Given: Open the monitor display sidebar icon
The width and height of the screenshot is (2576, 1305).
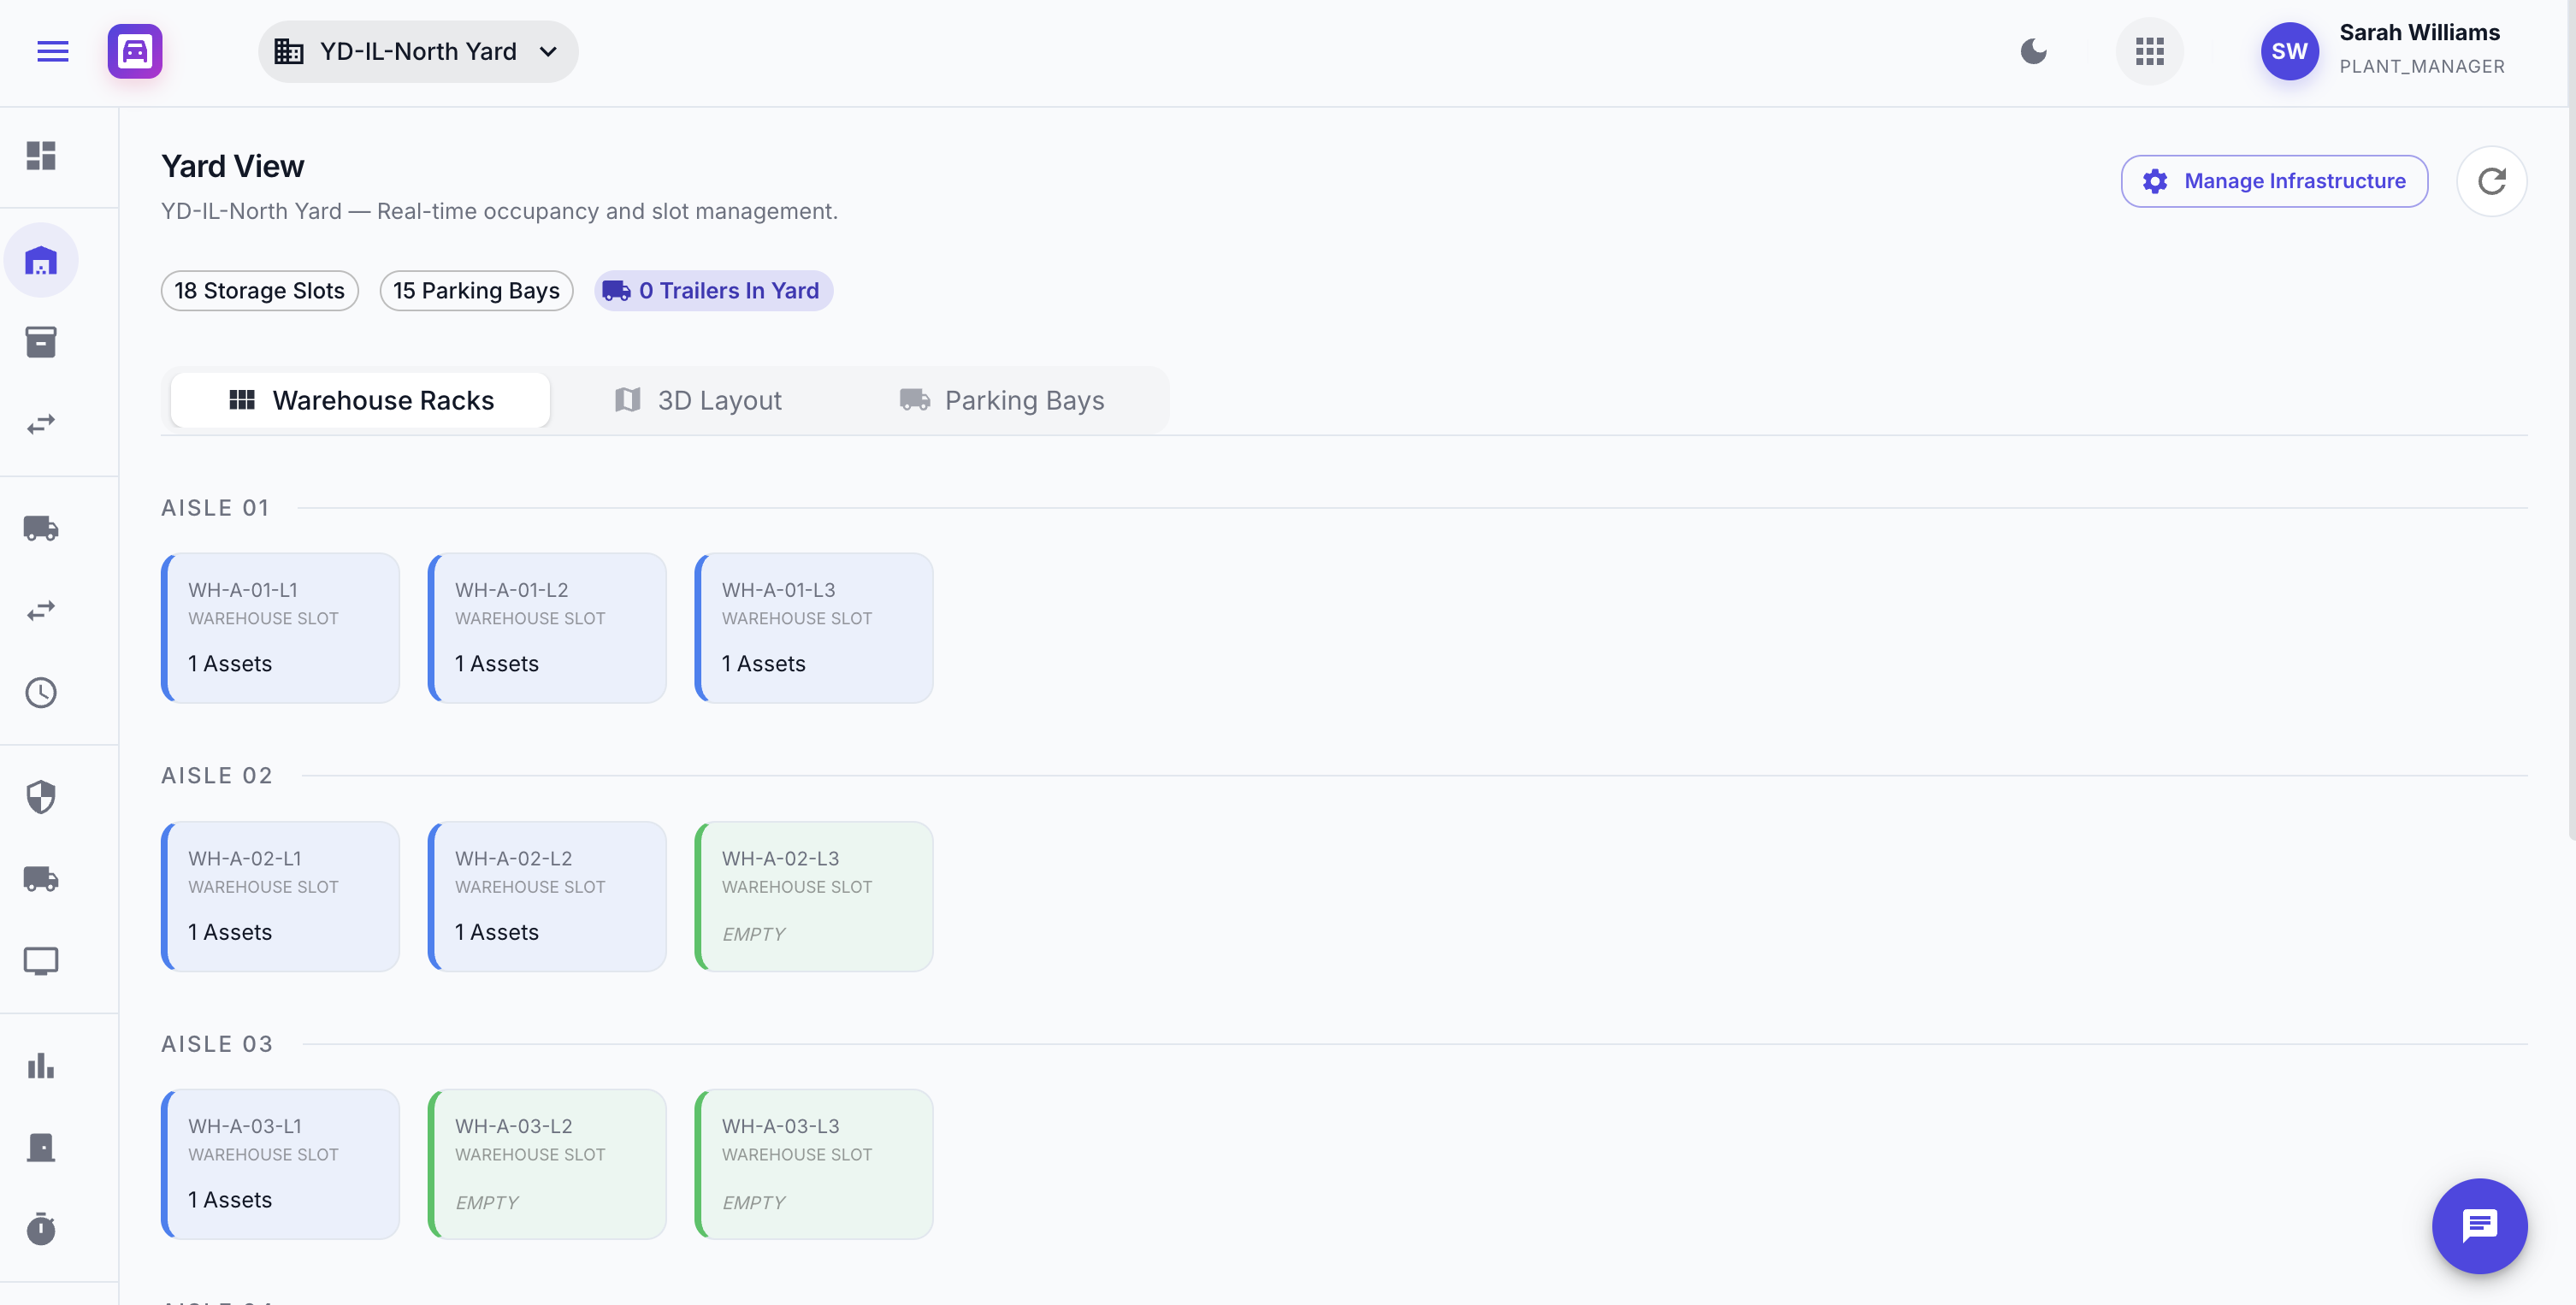Looking at the screenshot, I should pos(41,961).
